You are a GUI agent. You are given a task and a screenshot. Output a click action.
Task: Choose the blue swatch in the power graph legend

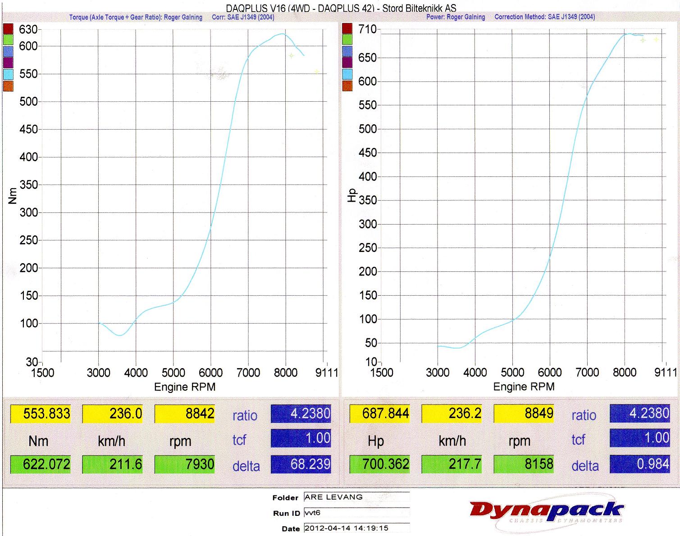[347, 51]
